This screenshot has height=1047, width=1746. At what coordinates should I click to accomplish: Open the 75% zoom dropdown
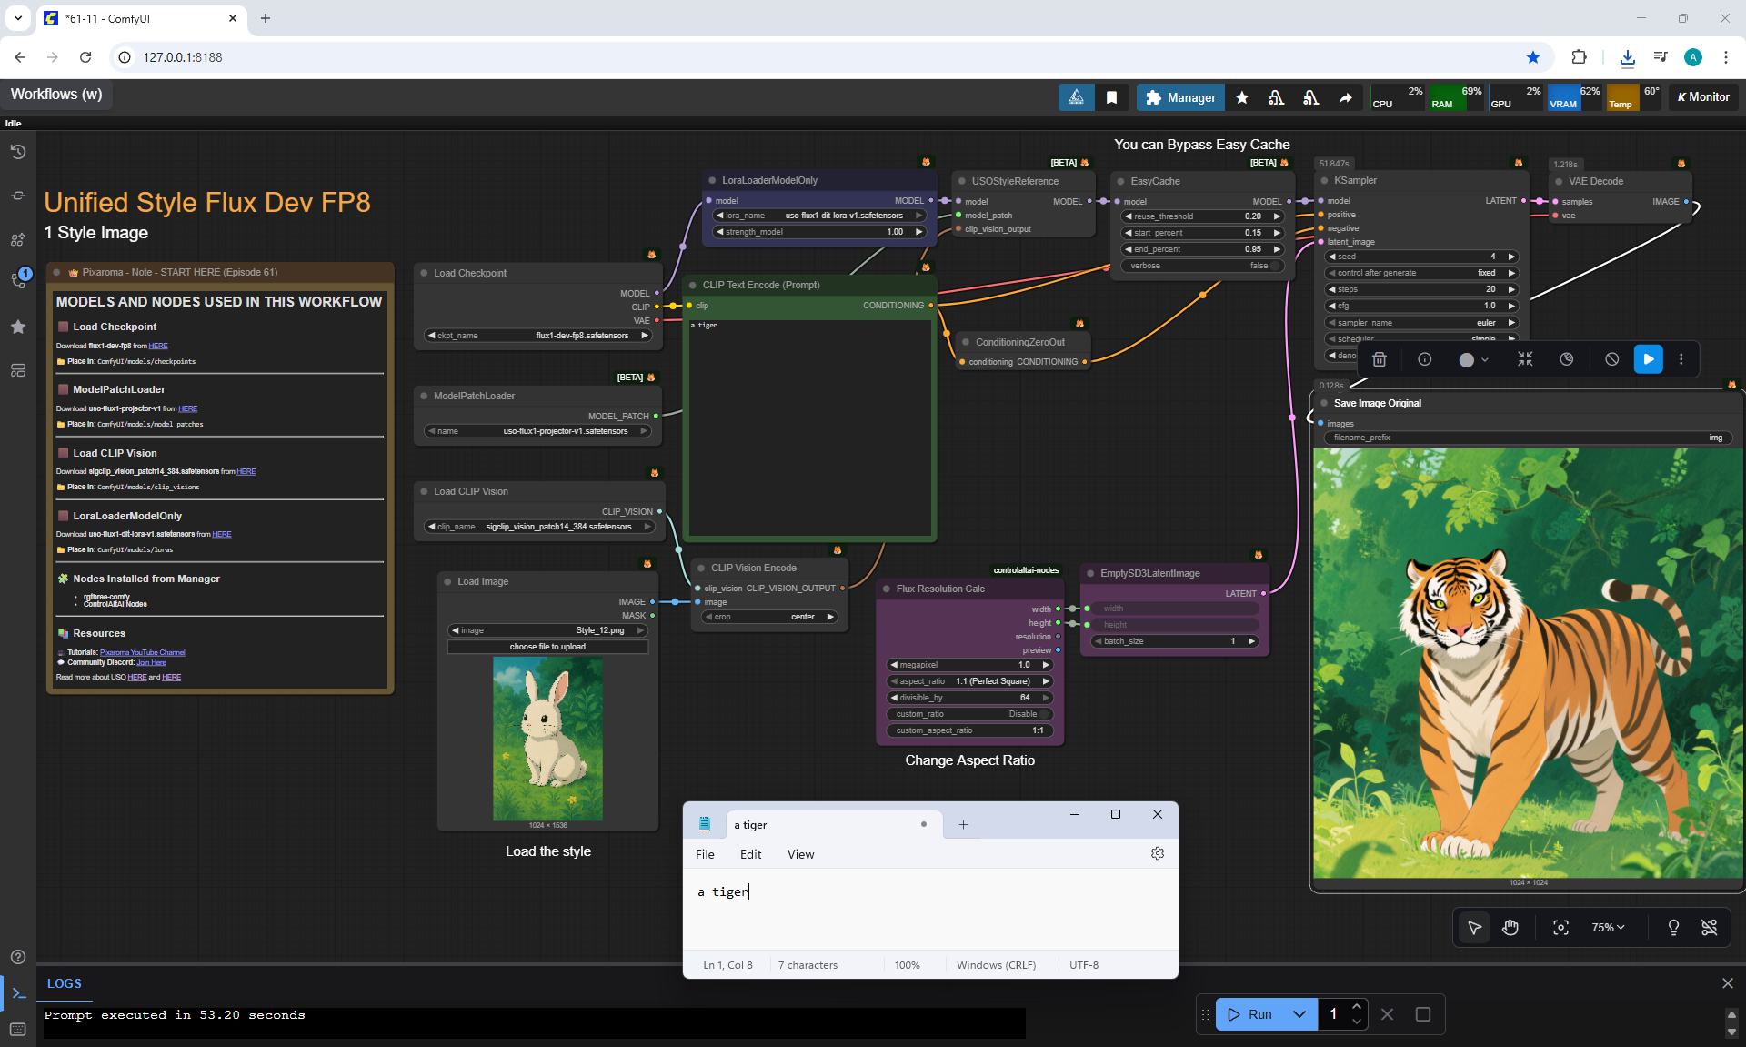click(1608, 927)
